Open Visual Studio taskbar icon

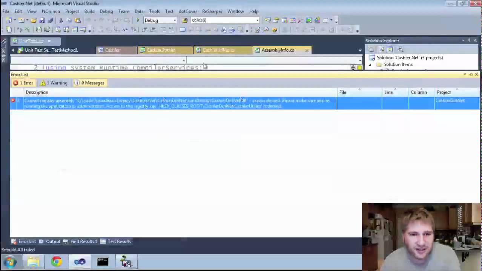[80, 262]
